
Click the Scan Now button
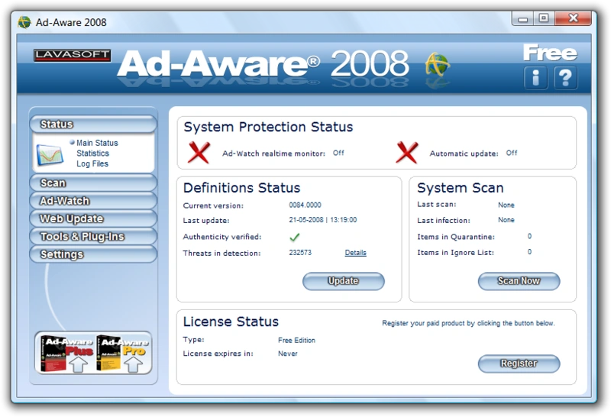coord(519,281)
